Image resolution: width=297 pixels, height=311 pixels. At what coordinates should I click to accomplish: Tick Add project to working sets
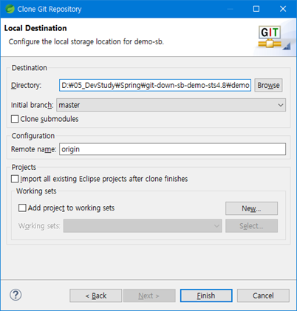pyautogui.click(x=22, y=208)
